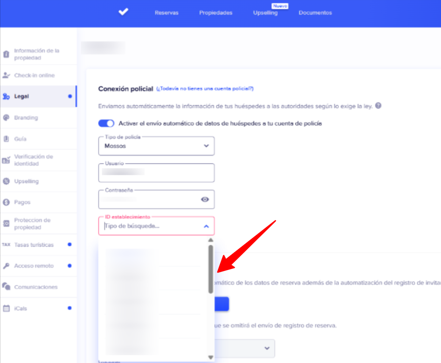Collapse the ID establecimiento dropdown arrow
The height and width of the screenshot is (363, 441).
pos(206,226)
